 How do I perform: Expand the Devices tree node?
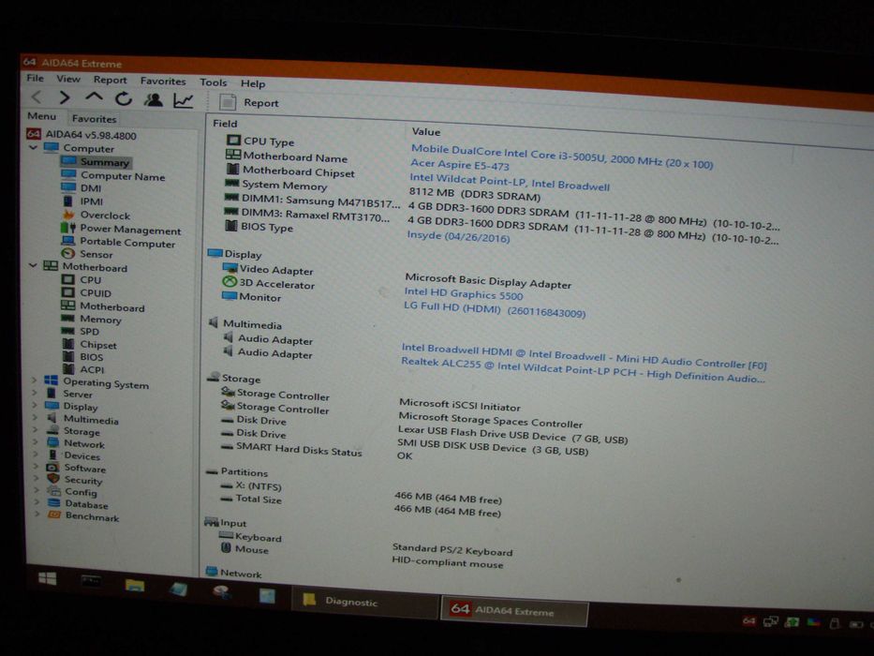(36, 455)
